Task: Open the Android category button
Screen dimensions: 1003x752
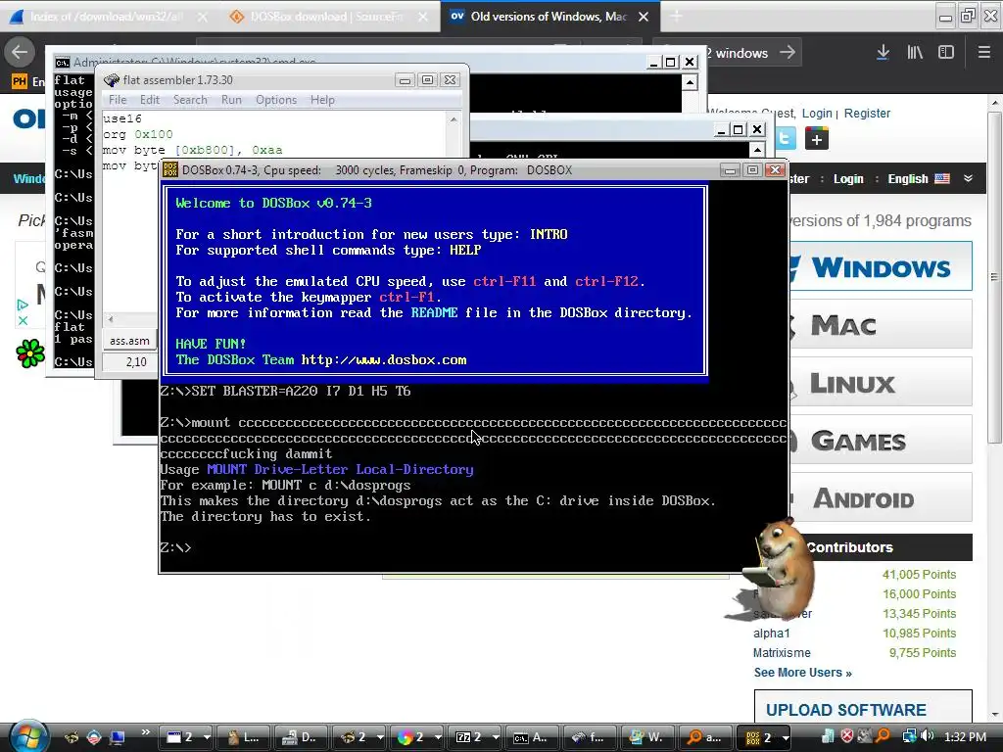Action: point(881,497)
